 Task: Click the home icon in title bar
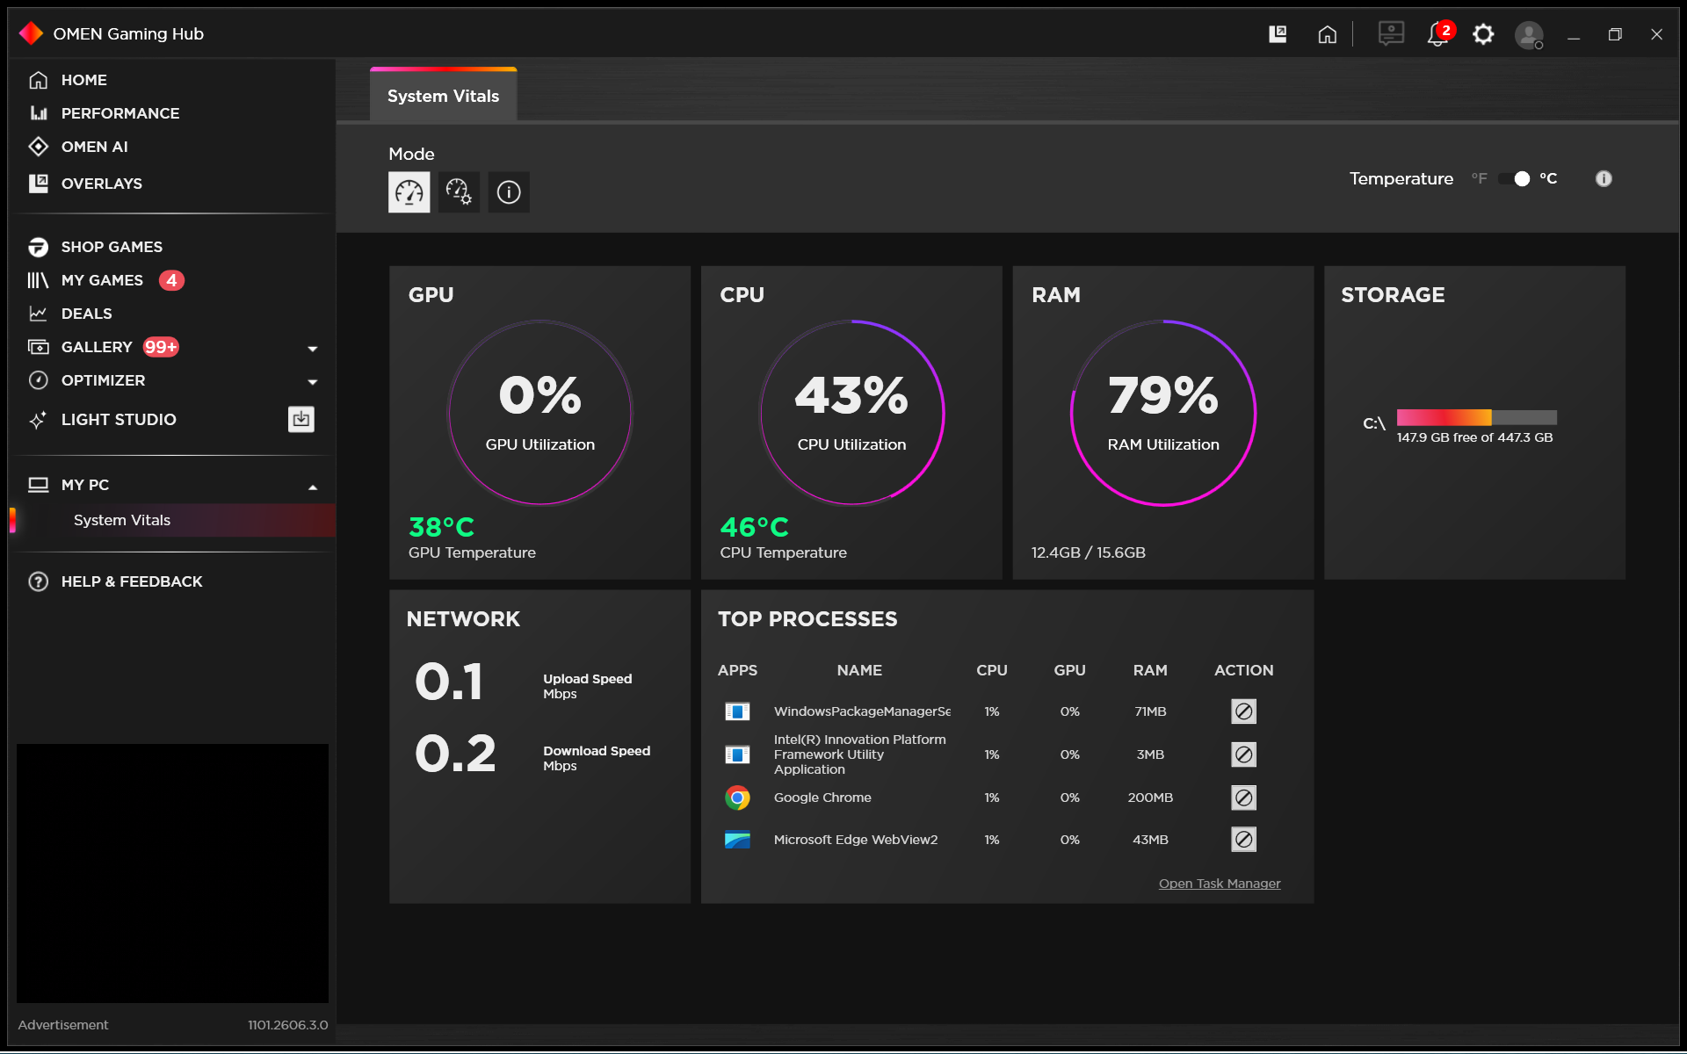(x=1327, y=34)
